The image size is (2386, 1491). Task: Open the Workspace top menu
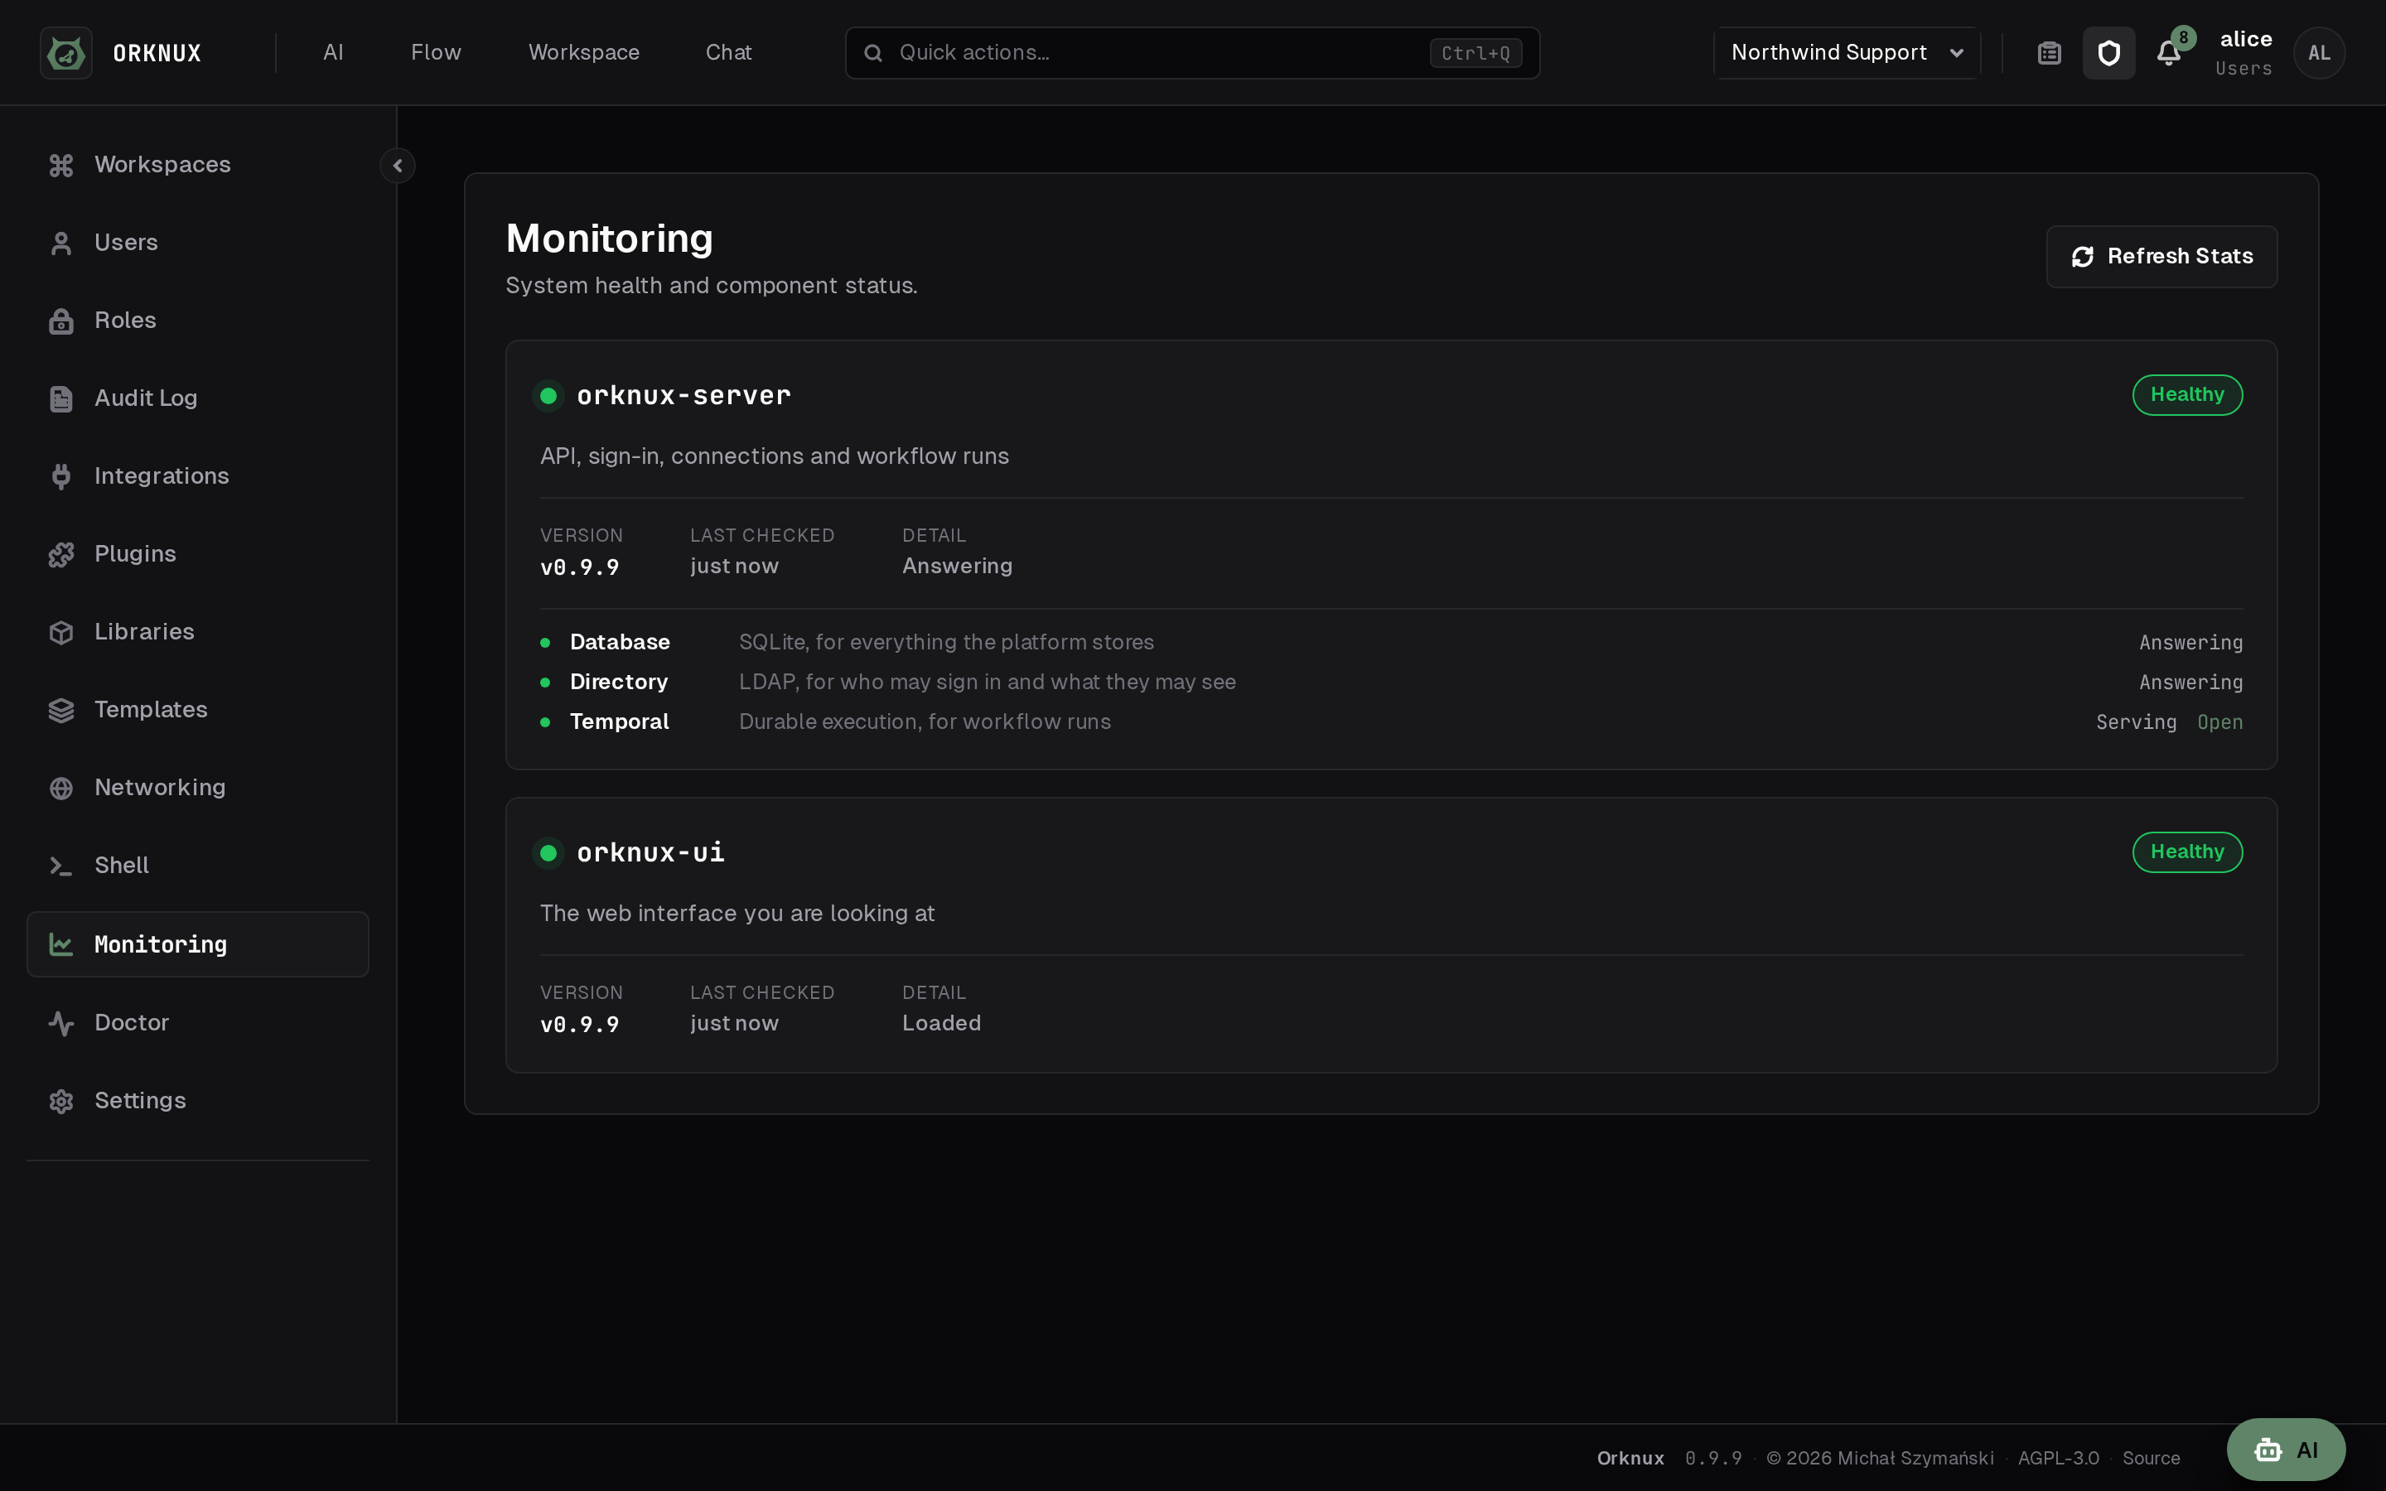[584, 52]
